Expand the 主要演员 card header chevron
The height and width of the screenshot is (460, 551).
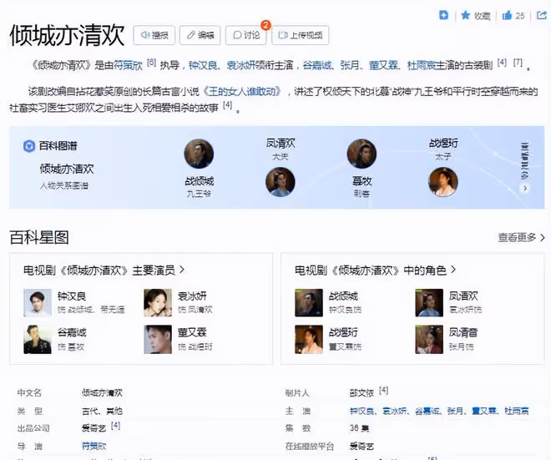coord(182,270)
